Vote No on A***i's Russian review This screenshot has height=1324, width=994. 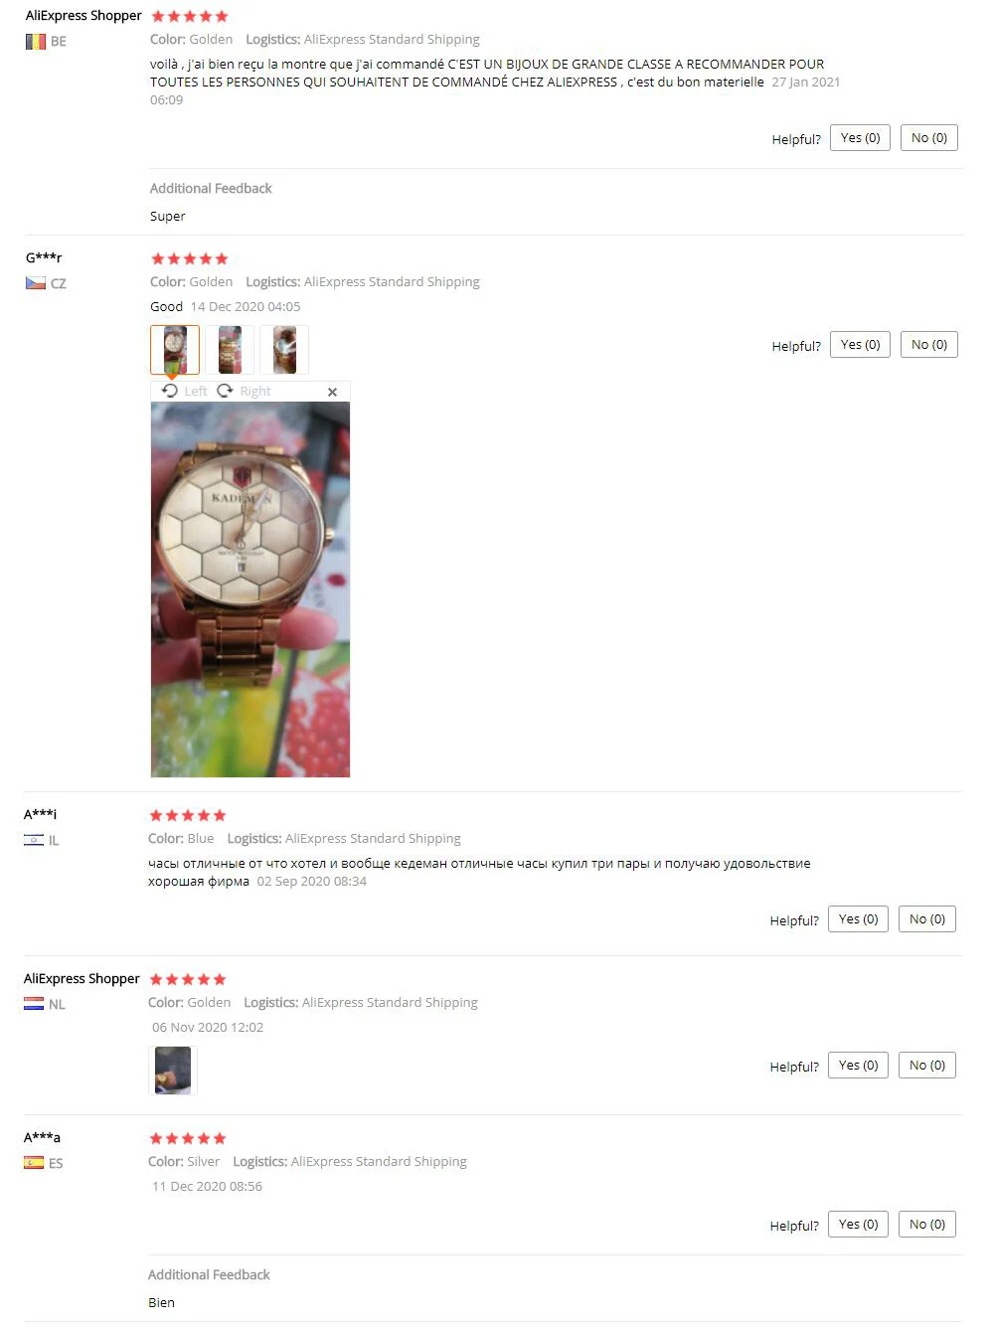(927, 919)
